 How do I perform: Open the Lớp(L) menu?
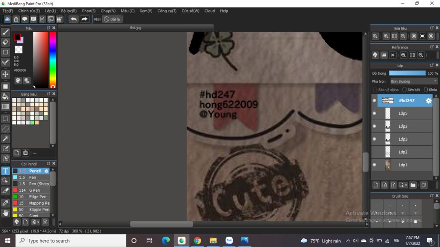pos(51,11)
